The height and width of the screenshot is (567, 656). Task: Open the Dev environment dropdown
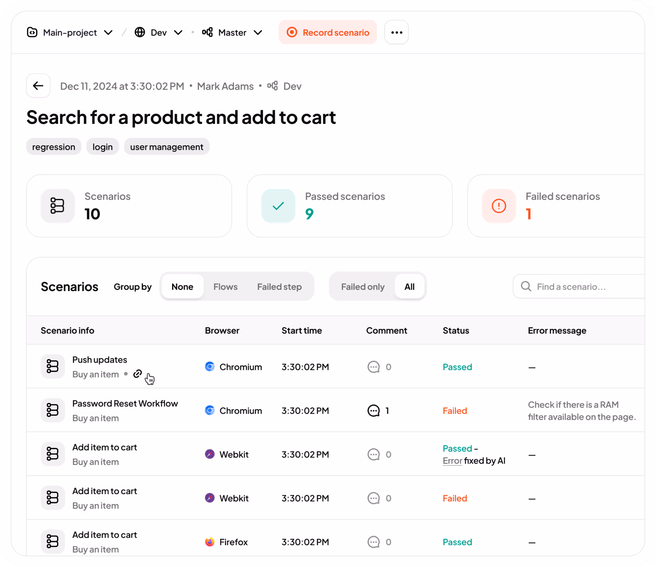tap(158, 32)
